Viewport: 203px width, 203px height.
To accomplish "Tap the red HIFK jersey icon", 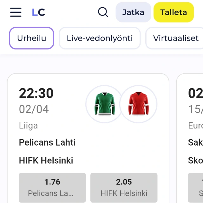I will [138, 104].
